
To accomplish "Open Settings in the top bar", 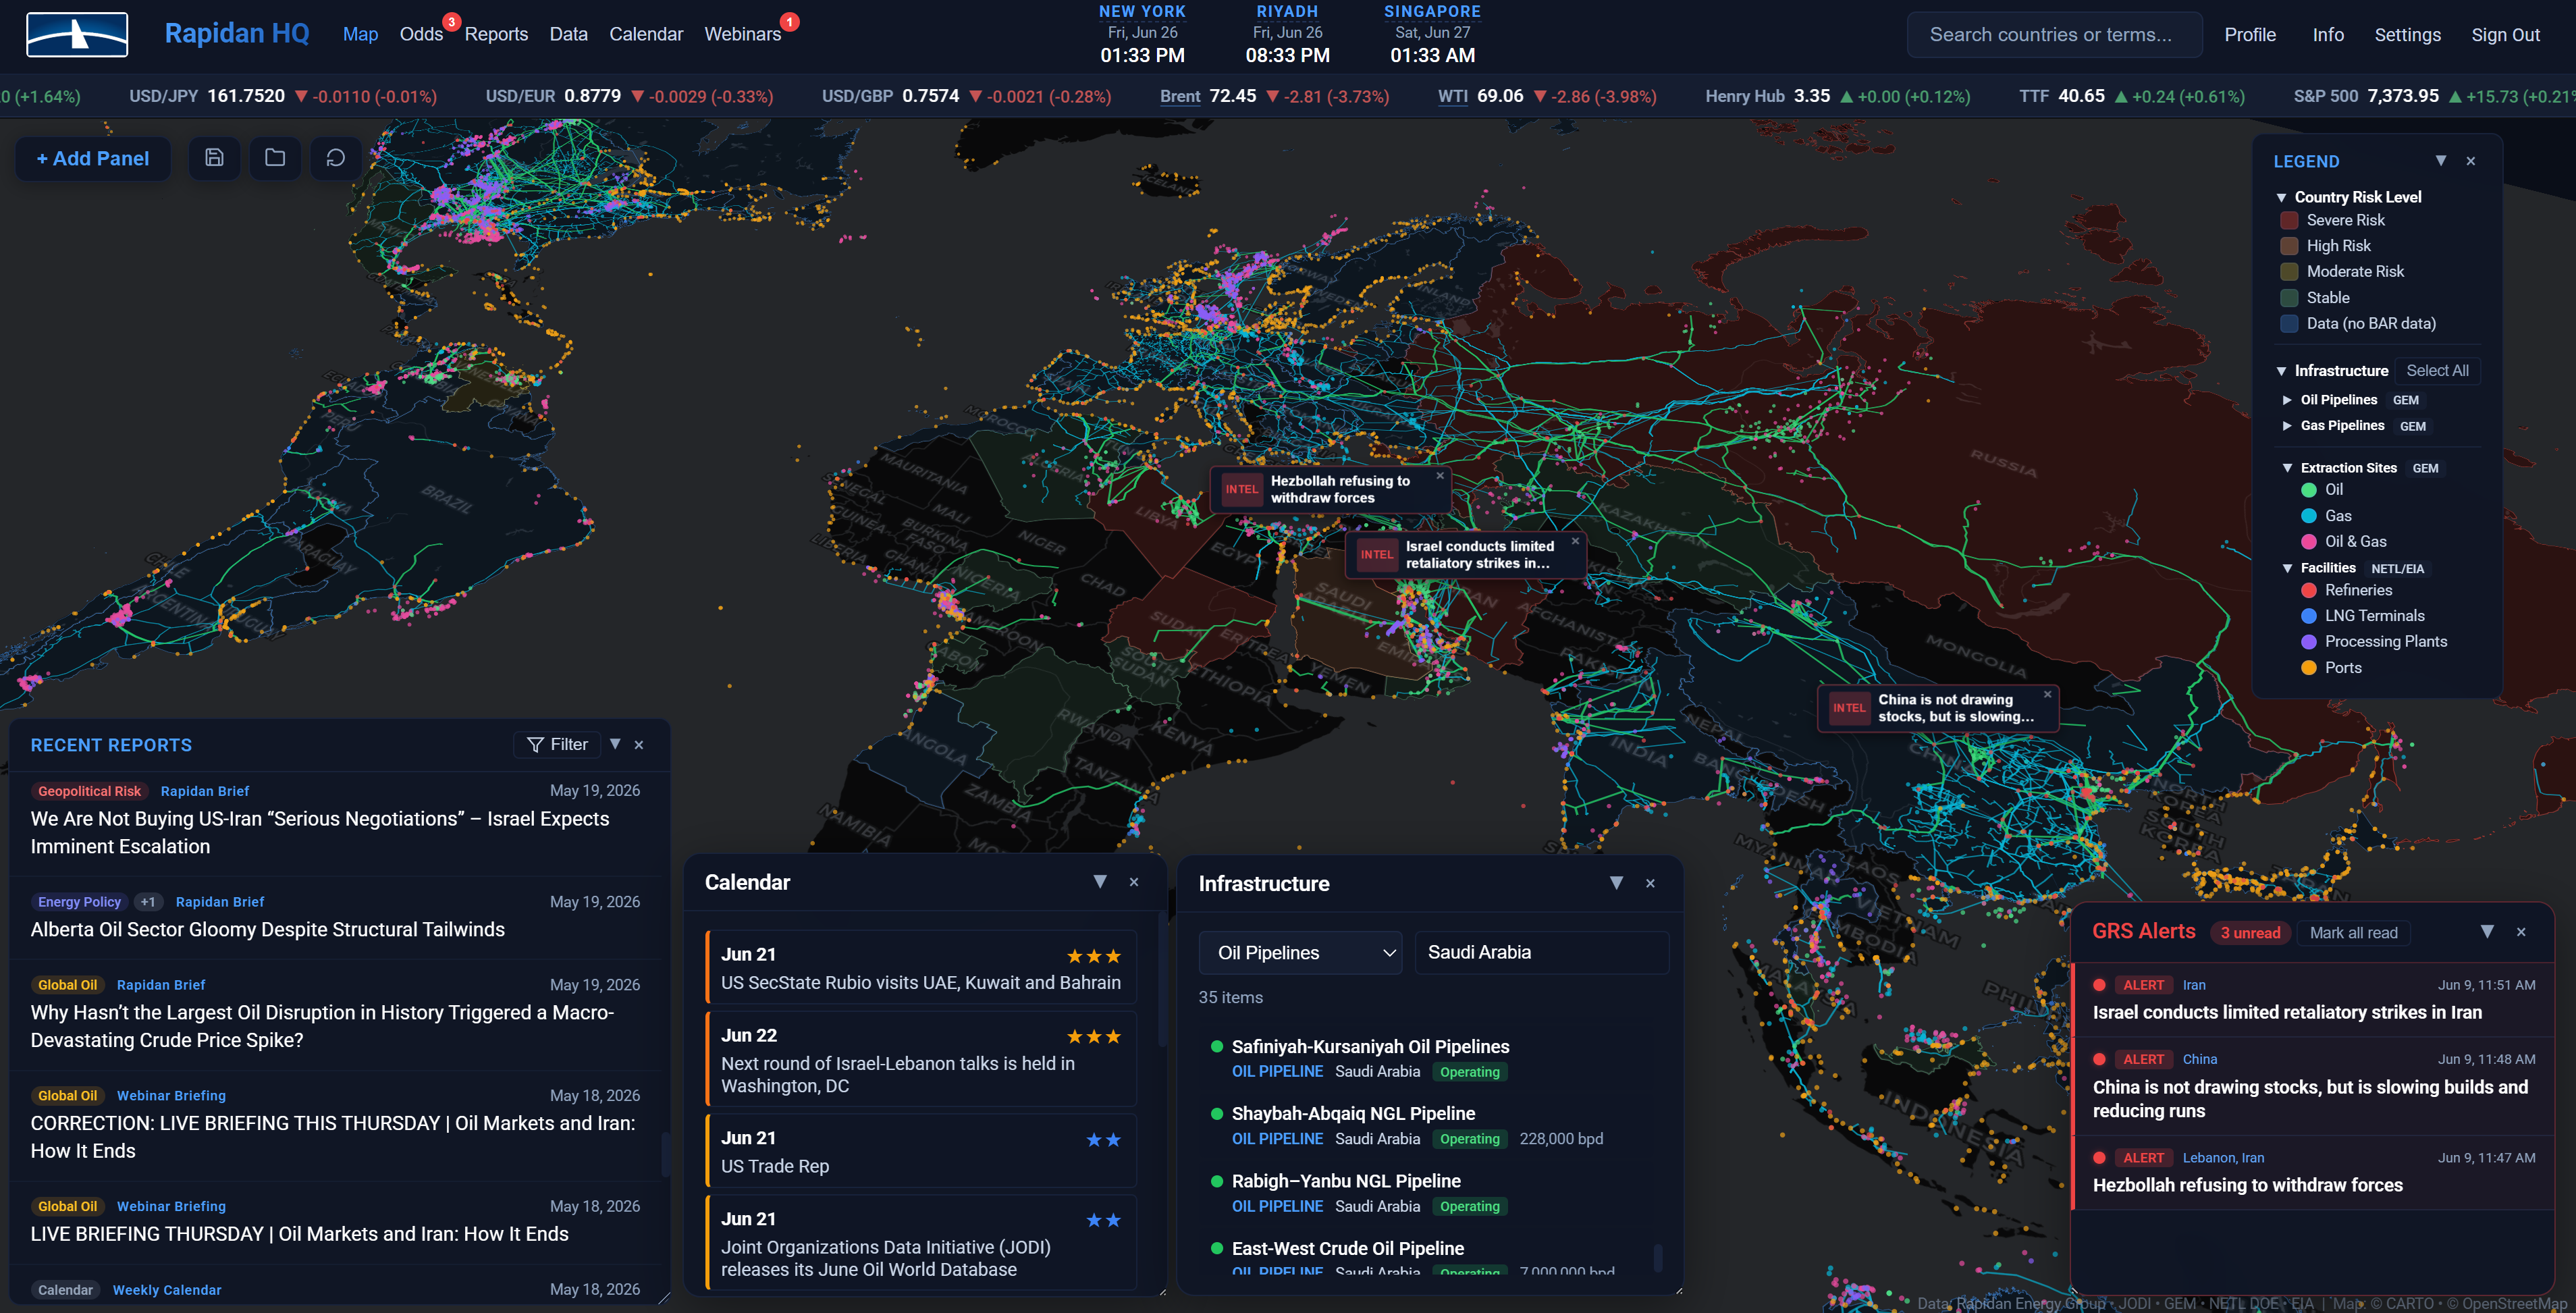I will 2407,35.
